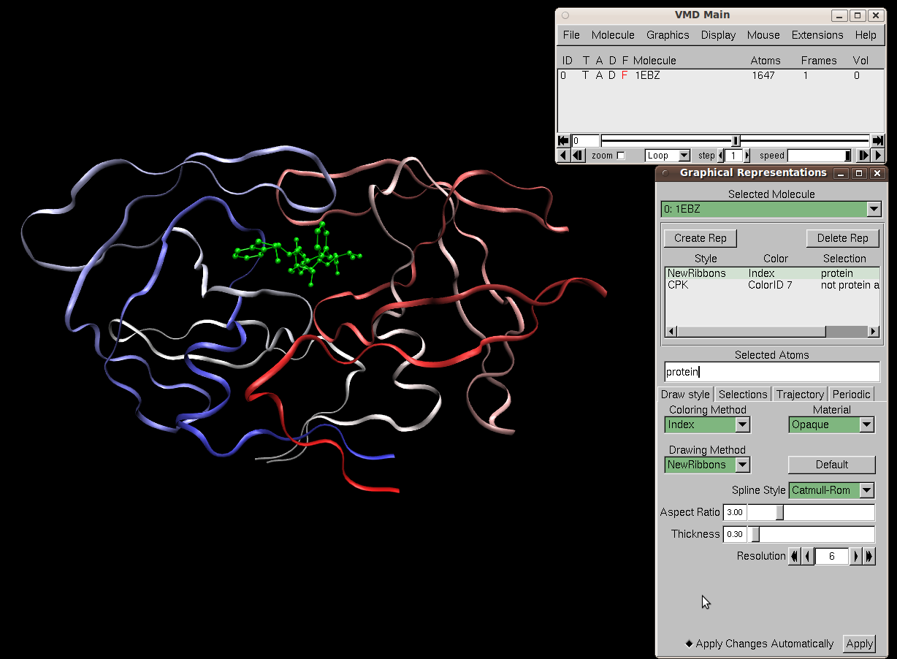The image size is (897, 659).
Task: Click the jump-to-first-frame button in VMD Main
Action: [563, 140]
